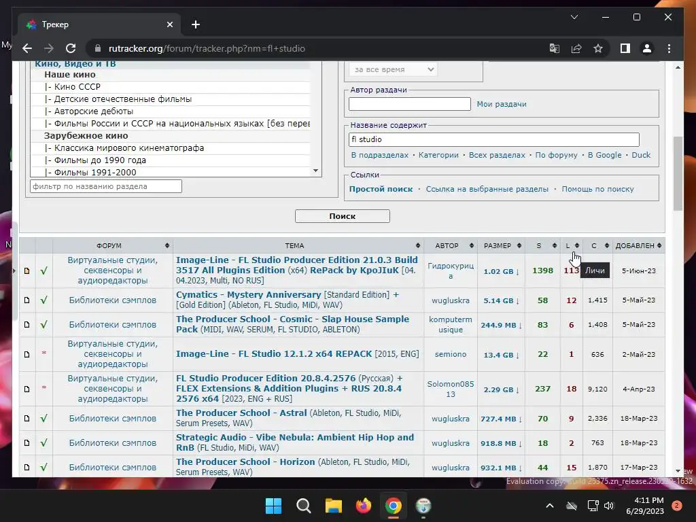Click Ссылка на выбранные разделы

tap(487, 189)
